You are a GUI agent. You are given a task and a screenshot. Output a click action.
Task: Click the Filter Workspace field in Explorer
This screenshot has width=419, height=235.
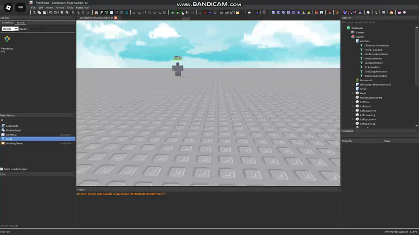pos(378,22)
